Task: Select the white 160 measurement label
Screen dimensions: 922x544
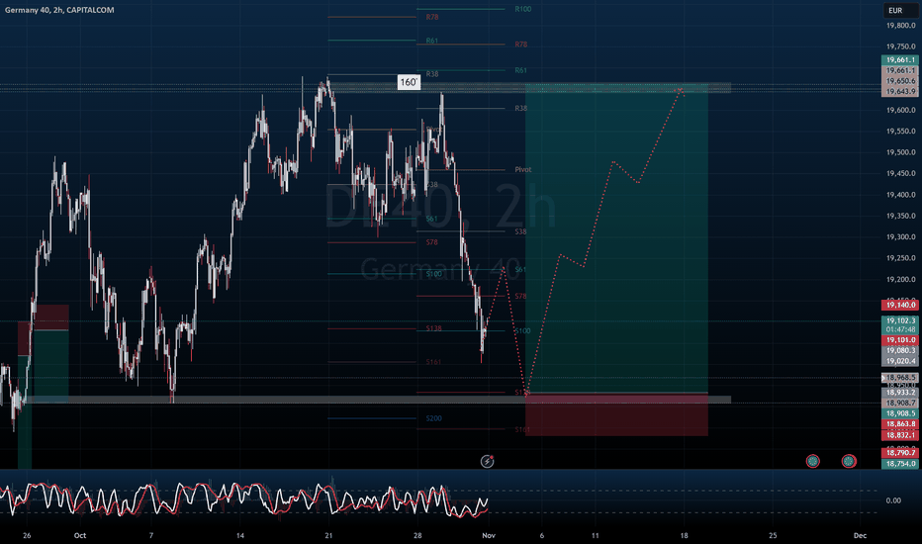Action: [409, 82]
